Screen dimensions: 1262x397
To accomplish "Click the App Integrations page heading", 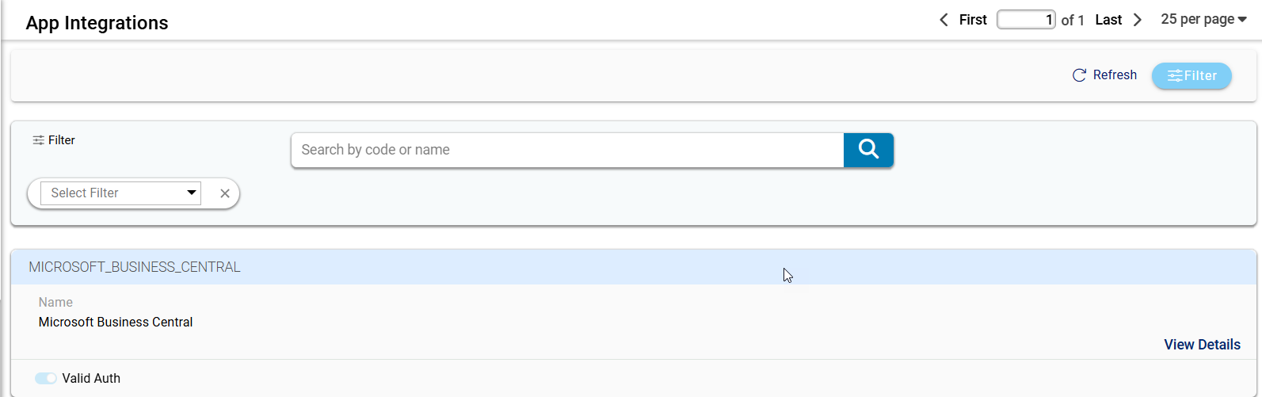I will coord(97,23).
